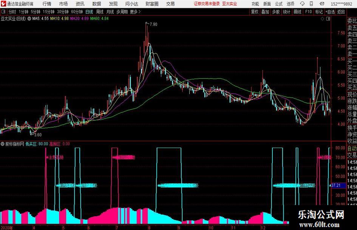Click the MA5: 4.55 indicator value
This screenshot has height=230, width=357.
(40, 19)
